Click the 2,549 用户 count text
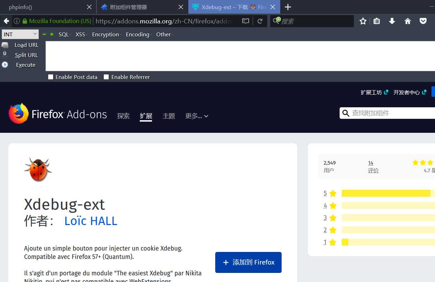435x282 pixels. (x=329, y=167)
